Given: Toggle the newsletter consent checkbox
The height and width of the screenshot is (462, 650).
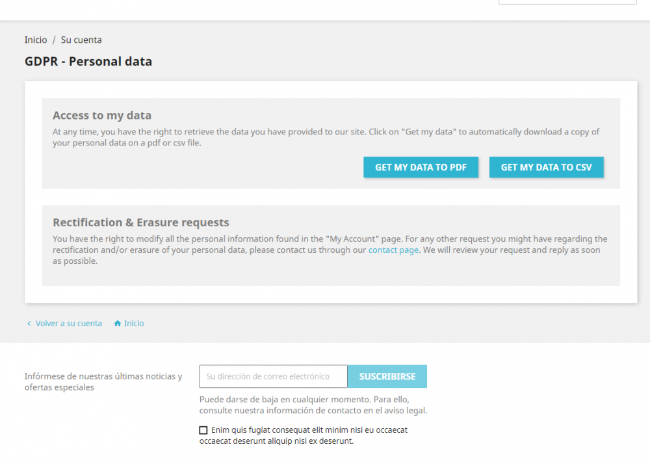Looking at the screenshot, I should [x=203, y=430].
